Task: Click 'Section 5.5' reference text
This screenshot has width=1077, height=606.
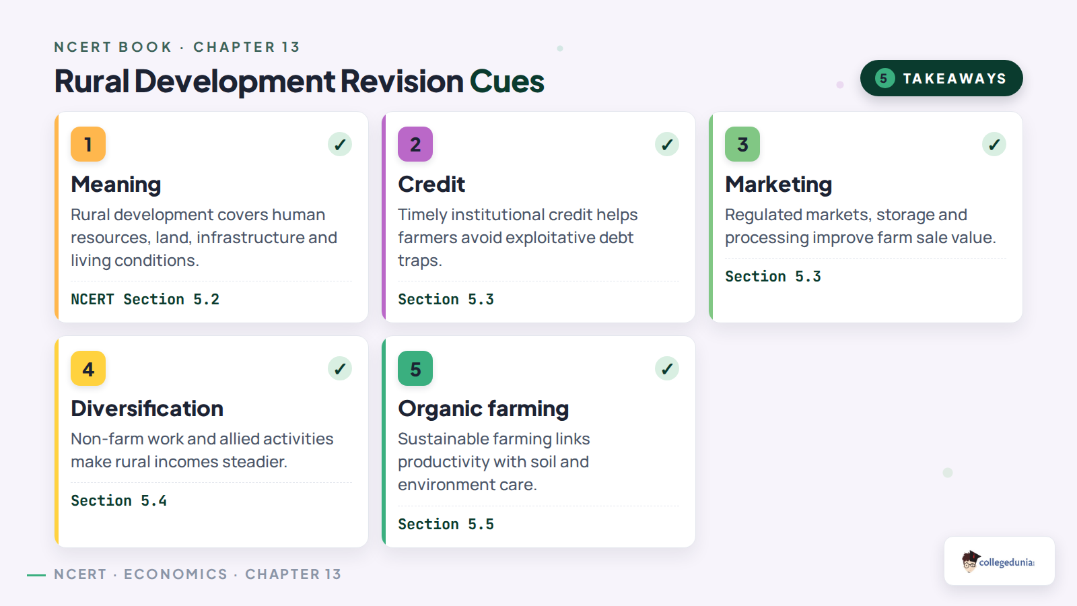Action: [446, 524]
